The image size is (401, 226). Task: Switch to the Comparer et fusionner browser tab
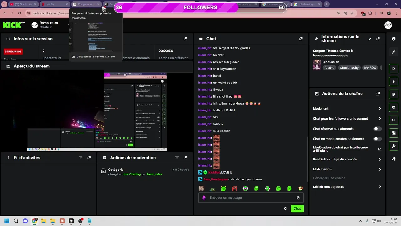[x=86, y=4]
